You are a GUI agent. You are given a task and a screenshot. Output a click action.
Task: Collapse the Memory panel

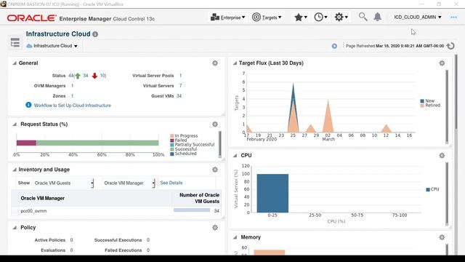click(x=235, y=237)
